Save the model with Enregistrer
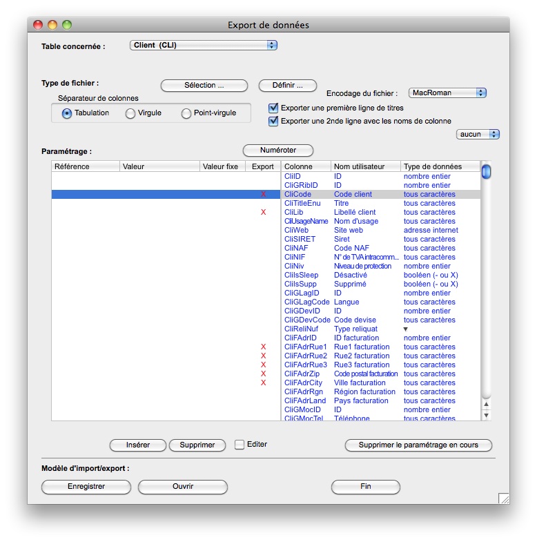 point(86,487)
